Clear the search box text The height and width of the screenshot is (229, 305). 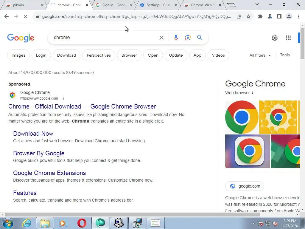[161, 38]
